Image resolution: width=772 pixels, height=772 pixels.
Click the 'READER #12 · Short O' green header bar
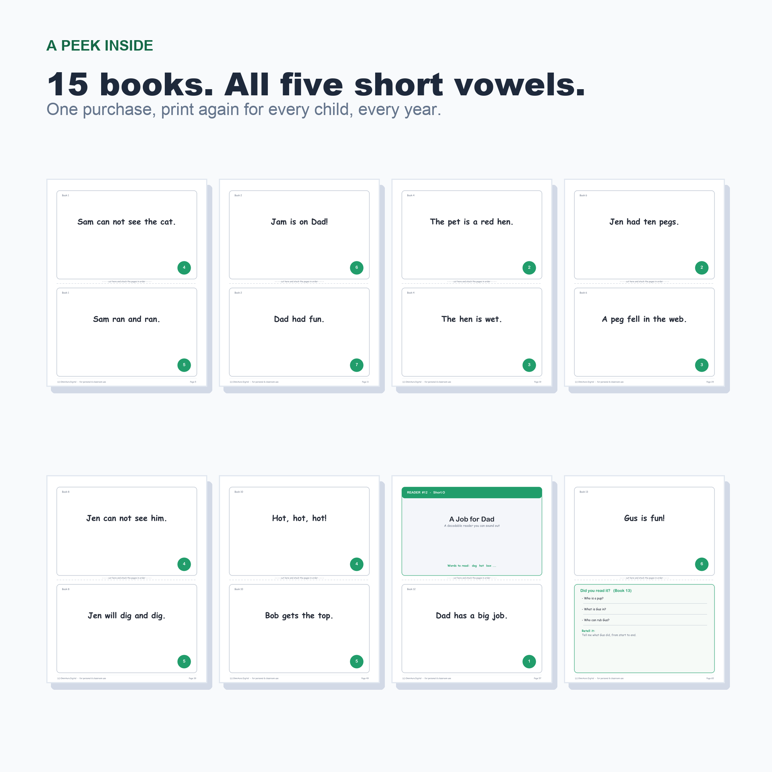[472, 493]
